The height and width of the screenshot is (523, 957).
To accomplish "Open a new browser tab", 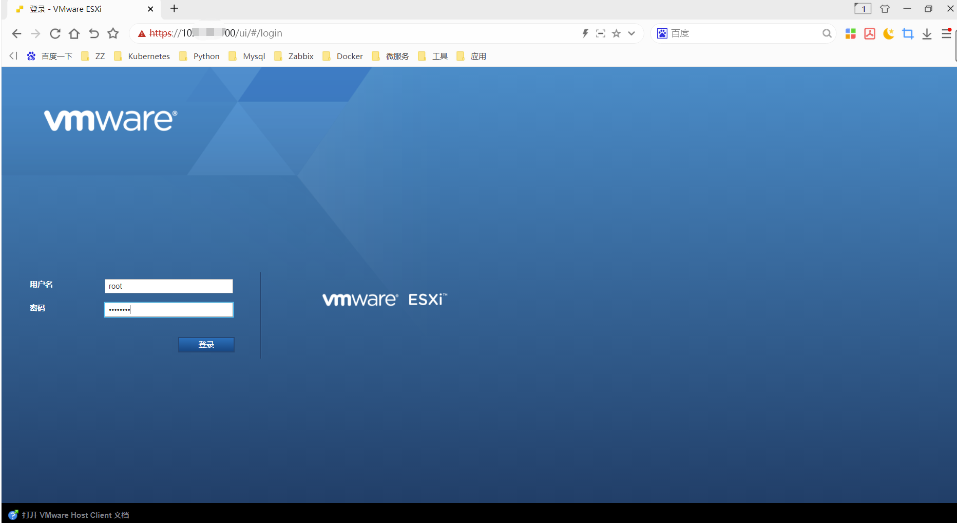I will coord(175,9).
